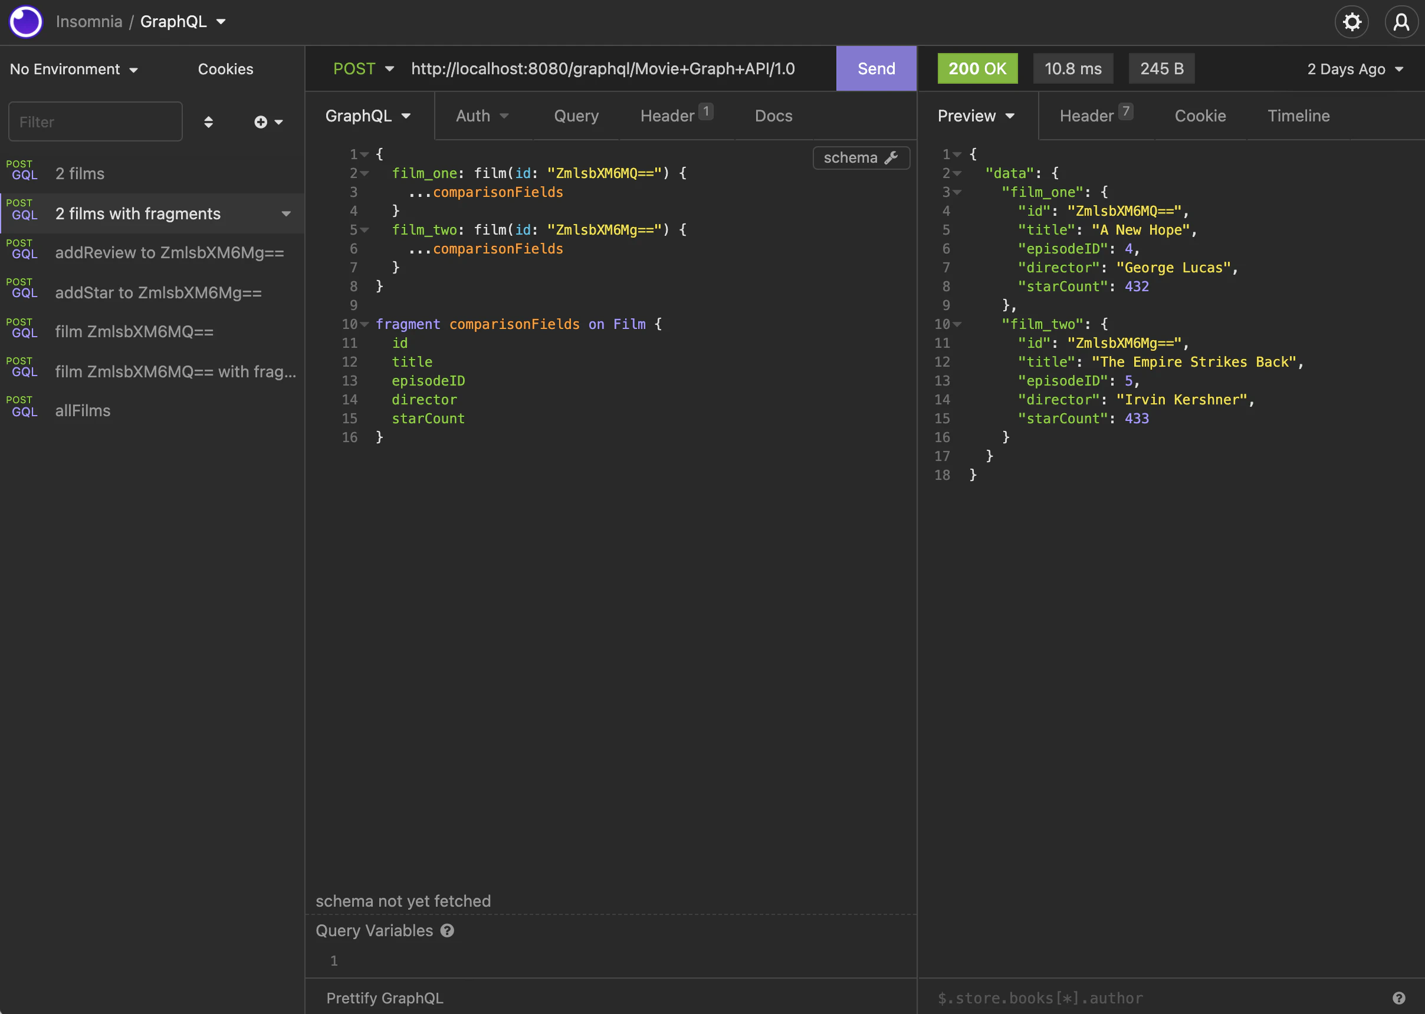
Task: Collapse the fragment block at line 10
Action: [365, 324]
